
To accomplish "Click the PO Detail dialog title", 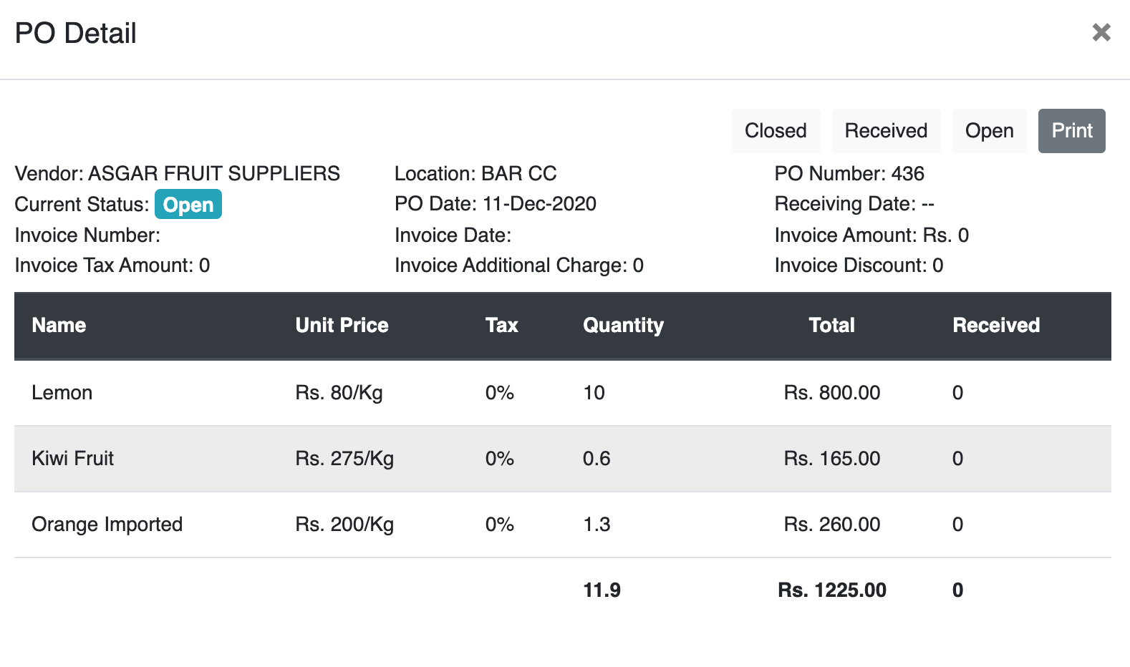I will [75, 32].
